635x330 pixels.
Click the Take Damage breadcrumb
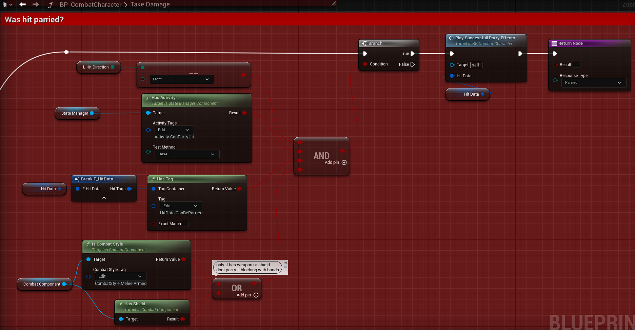tap(150, 4)
